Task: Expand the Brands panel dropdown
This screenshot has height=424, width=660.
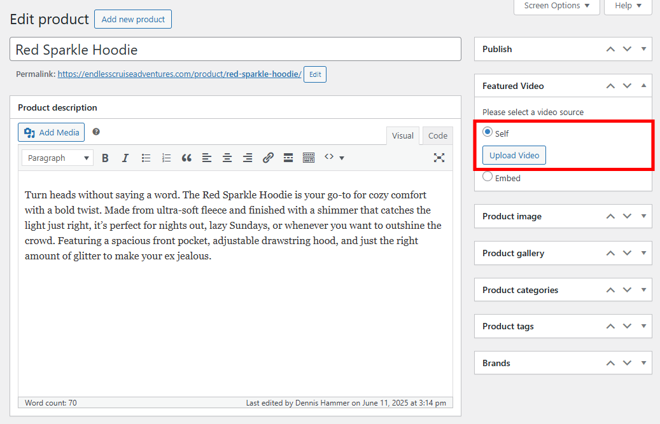Action: point(643,362)
